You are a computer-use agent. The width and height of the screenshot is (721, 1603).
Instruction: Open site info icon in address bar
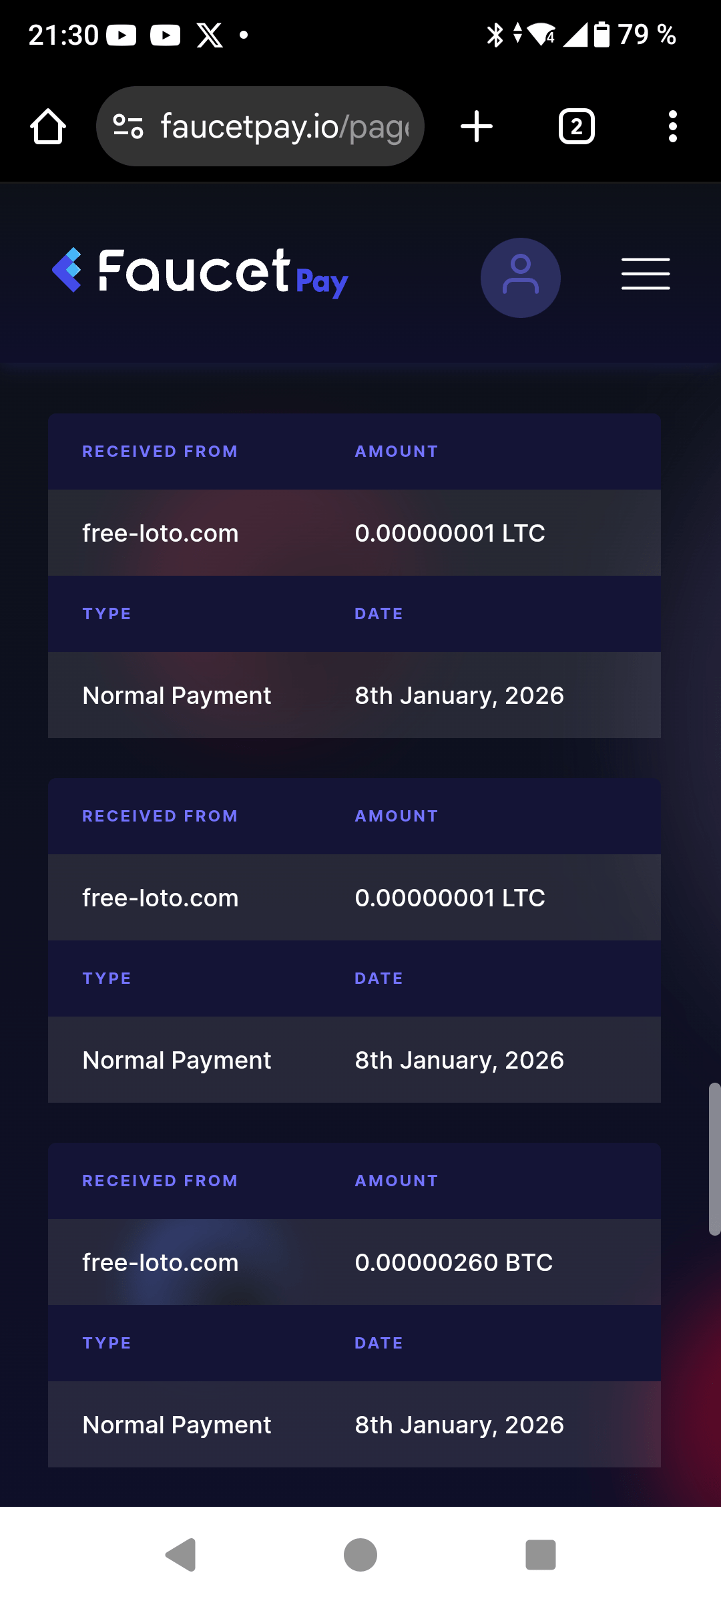point(128,126)
